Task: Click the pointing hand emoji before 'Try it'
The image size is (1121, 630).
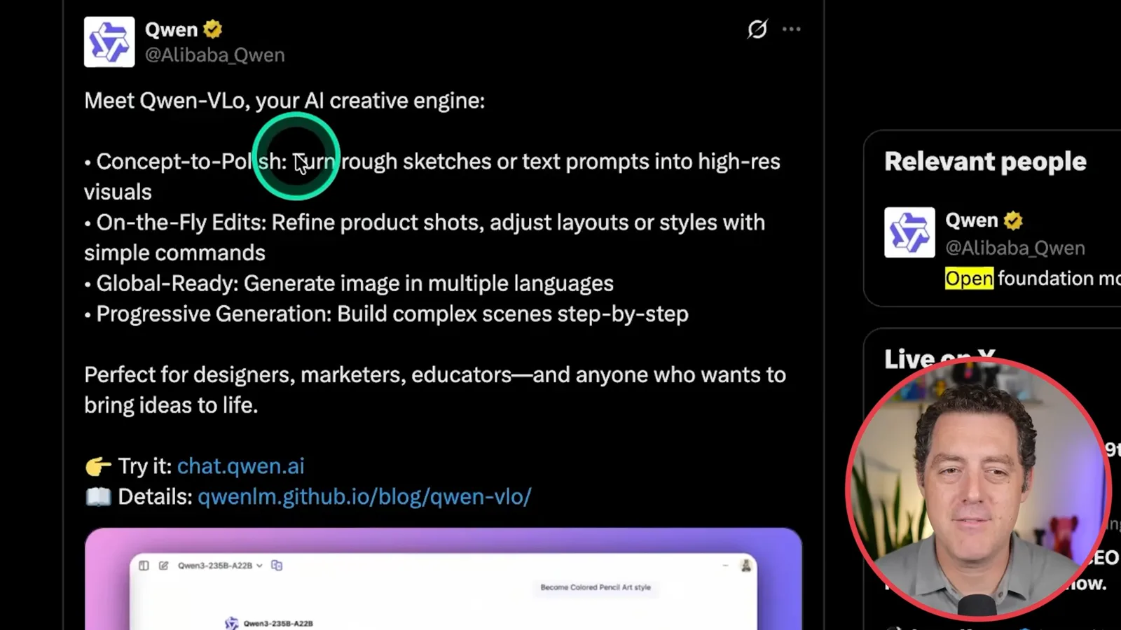Action: pyautogui.click(x=98, y=465)
